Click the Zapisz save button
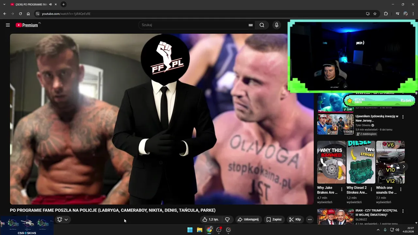The width and height of the screenshot is (418, 235). click(x=274, y=220)
